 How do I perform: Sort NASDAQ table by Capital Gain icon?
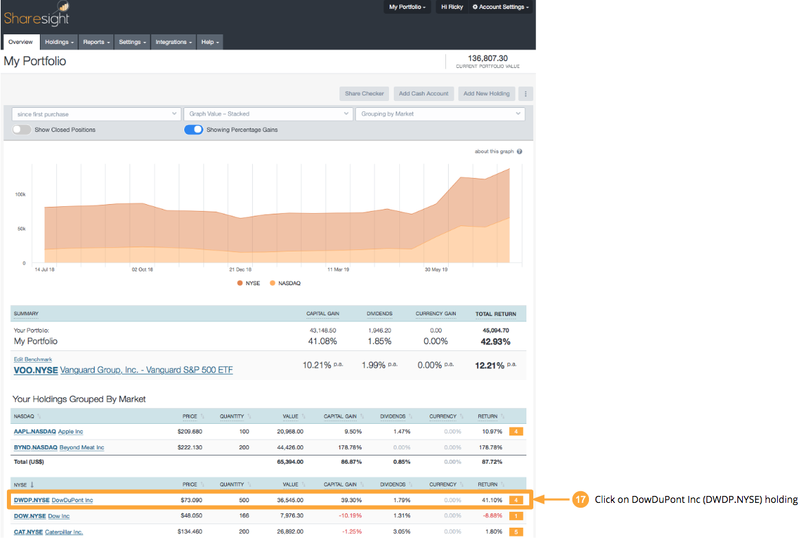pyautogui.click(x=361, y=416)
